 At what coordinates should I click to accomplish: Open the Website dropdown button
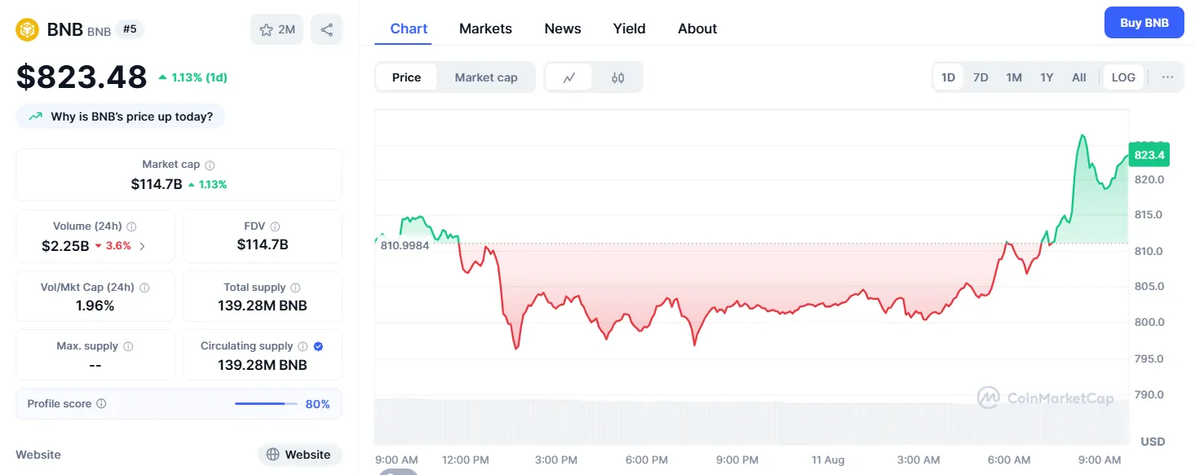[x=299, y=455]
